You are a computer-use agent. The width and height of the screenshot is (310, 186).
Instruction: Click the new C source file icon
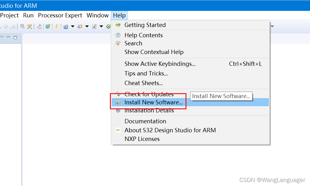coord(95,26)
